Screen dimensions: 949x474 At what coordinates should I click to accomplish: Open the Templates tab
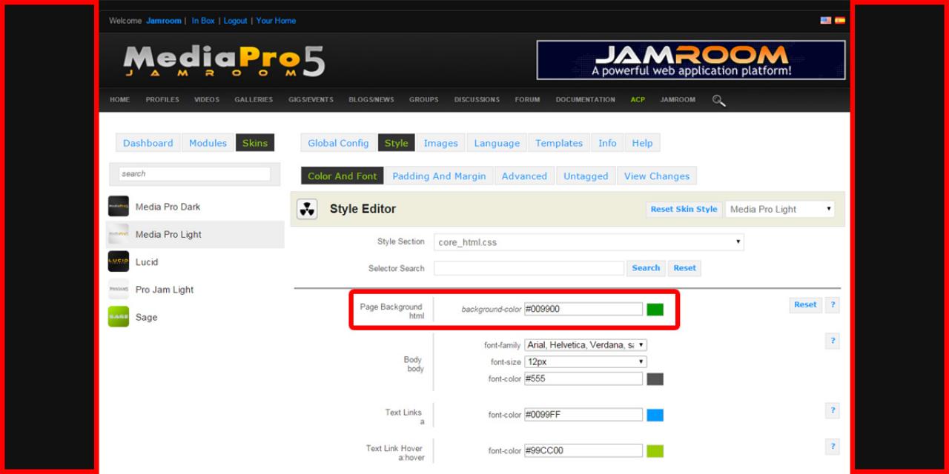pyautogui.click(x=559, y=143)
